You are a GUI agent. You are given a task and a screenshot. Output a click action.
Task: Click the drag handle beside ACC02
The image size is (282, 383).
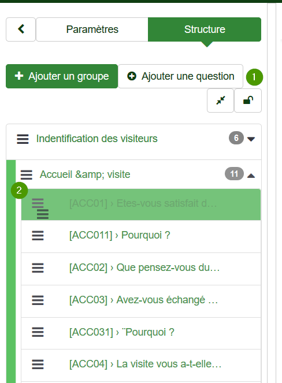[x=38, y=268]
